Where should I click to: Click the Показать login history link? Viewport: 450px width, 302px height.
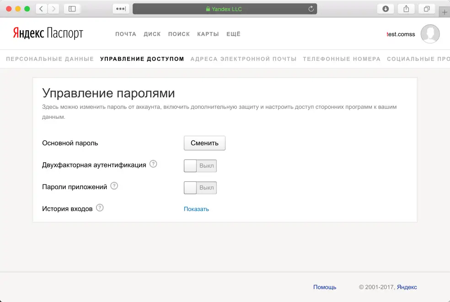(x=196, y=209)
